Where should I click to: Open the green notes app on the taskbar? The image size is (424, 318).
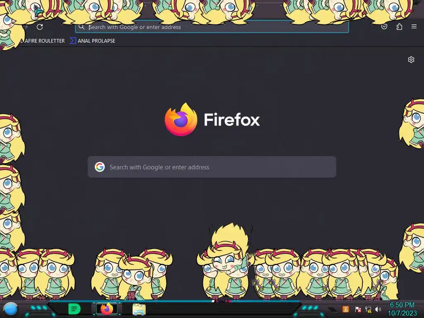click(74, 308)
